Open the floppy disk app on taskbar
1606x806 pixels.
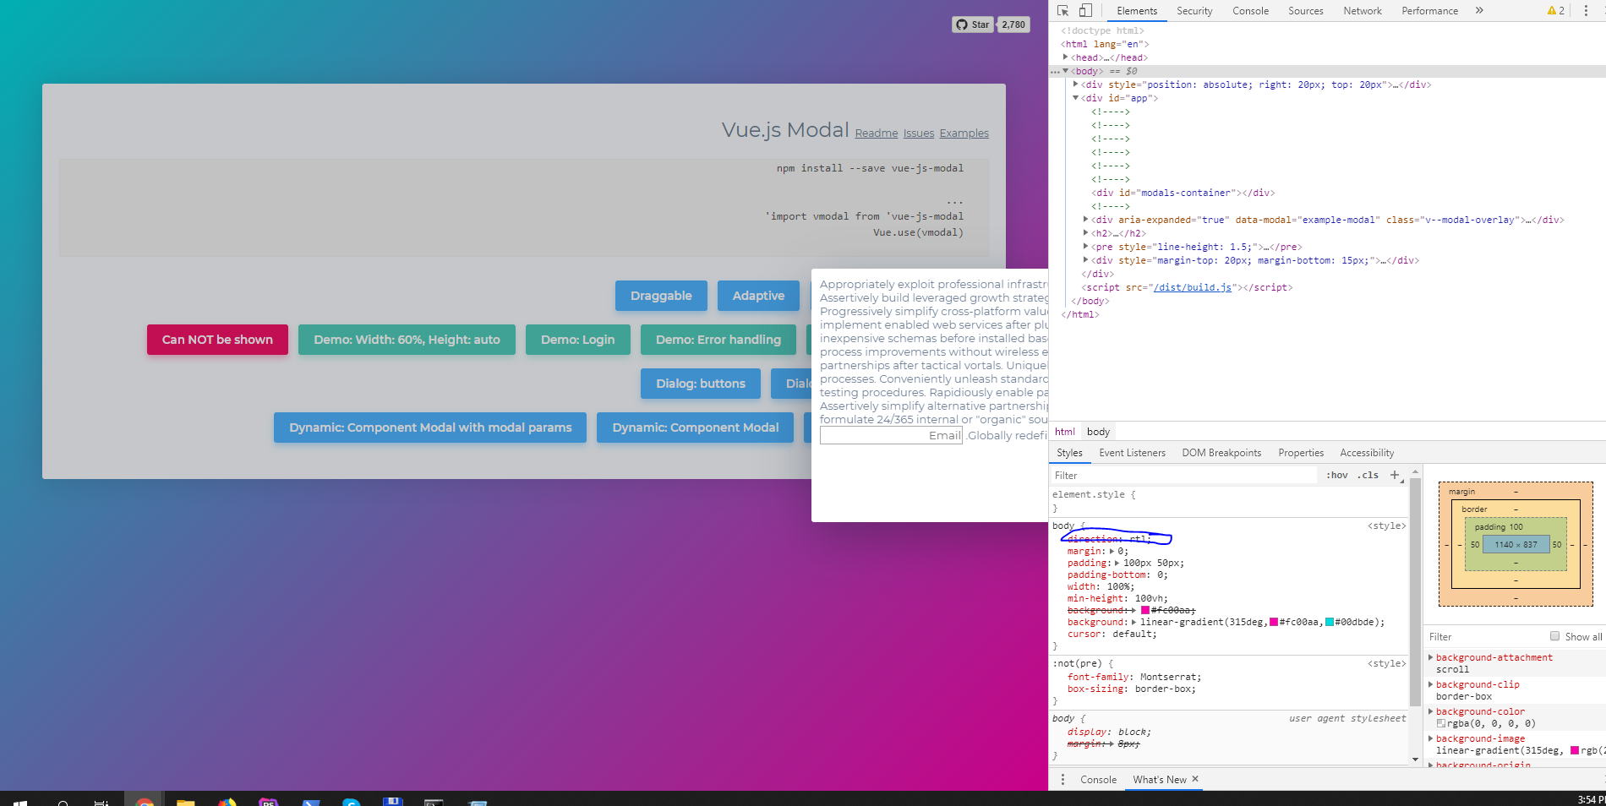pos(392,801)
